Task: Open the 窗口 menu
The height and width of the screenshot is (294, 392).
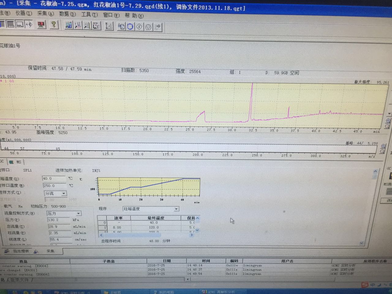Action: 111,15
